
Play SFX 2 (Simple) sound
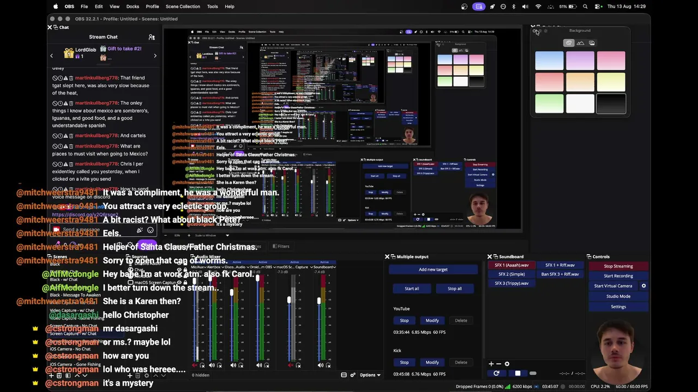(x=512, y=274)
